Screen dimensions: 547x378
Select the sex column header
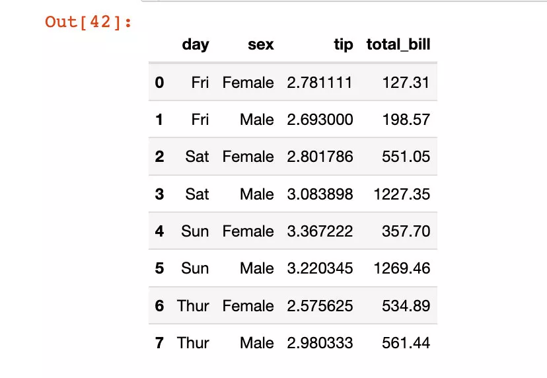pos(260,45)
